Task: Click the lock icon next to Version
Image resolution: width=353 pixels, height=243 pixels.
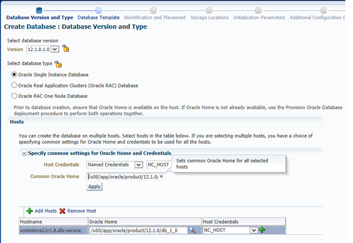Action: pyautogui.click(x=66, y=49)
